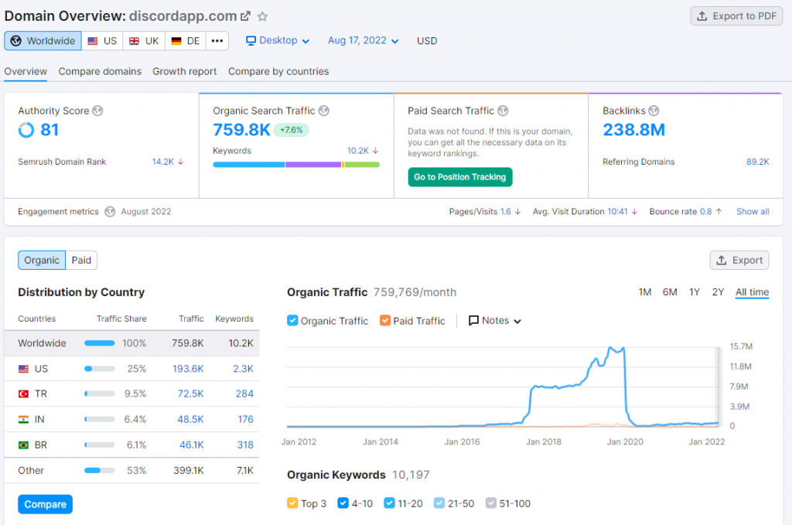The height and width of the screenshot is (525, 792).
Task: Click the US flag in the country table
Action: click(22, 369)
